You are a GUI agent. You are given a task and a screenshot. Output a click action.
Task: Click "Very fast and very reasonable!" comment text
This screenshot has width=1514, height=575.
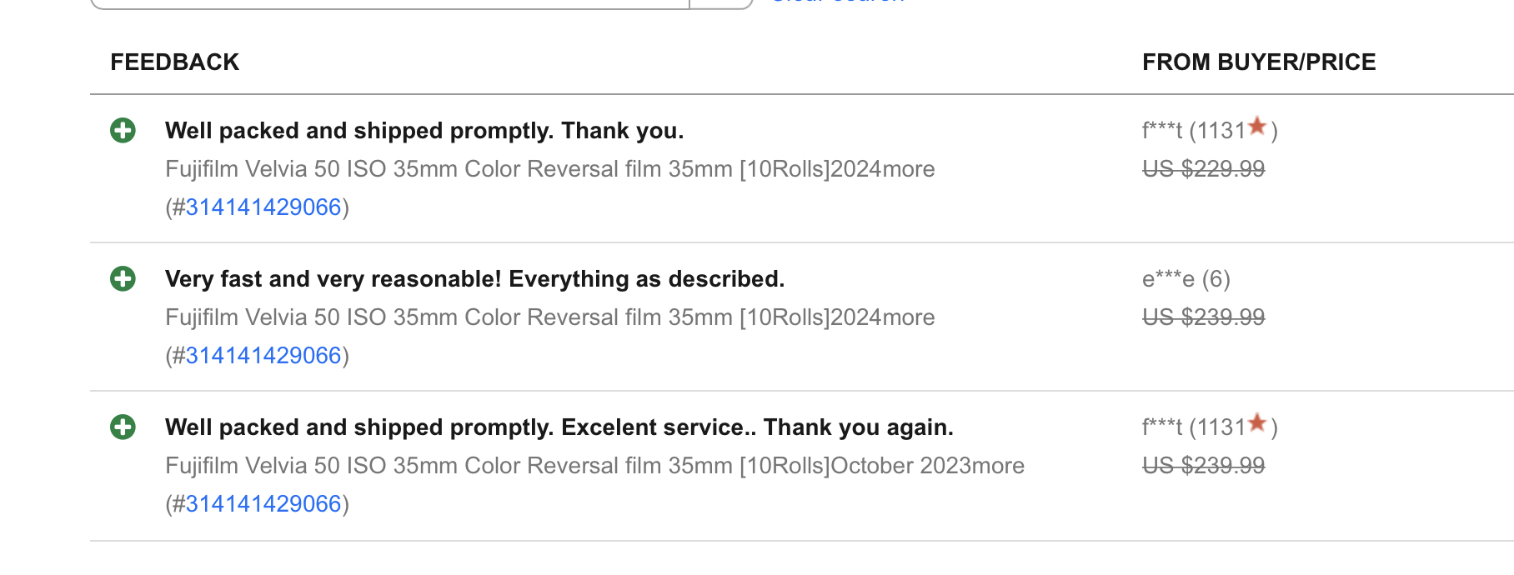click(474, 279)
